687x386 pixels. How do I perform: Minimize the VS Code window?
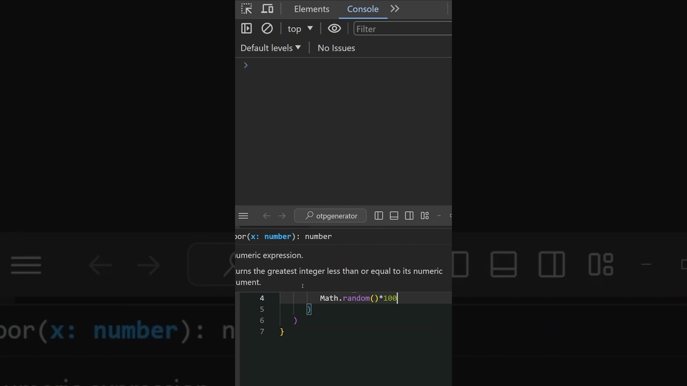[x=439, y=216]
